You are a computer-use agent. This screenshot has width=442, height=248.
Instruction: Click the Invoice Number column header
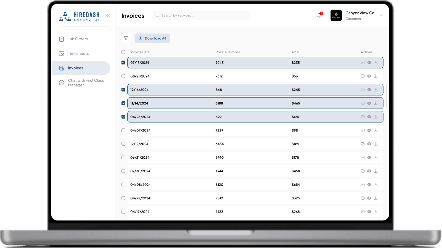click(x=228, y=52)
